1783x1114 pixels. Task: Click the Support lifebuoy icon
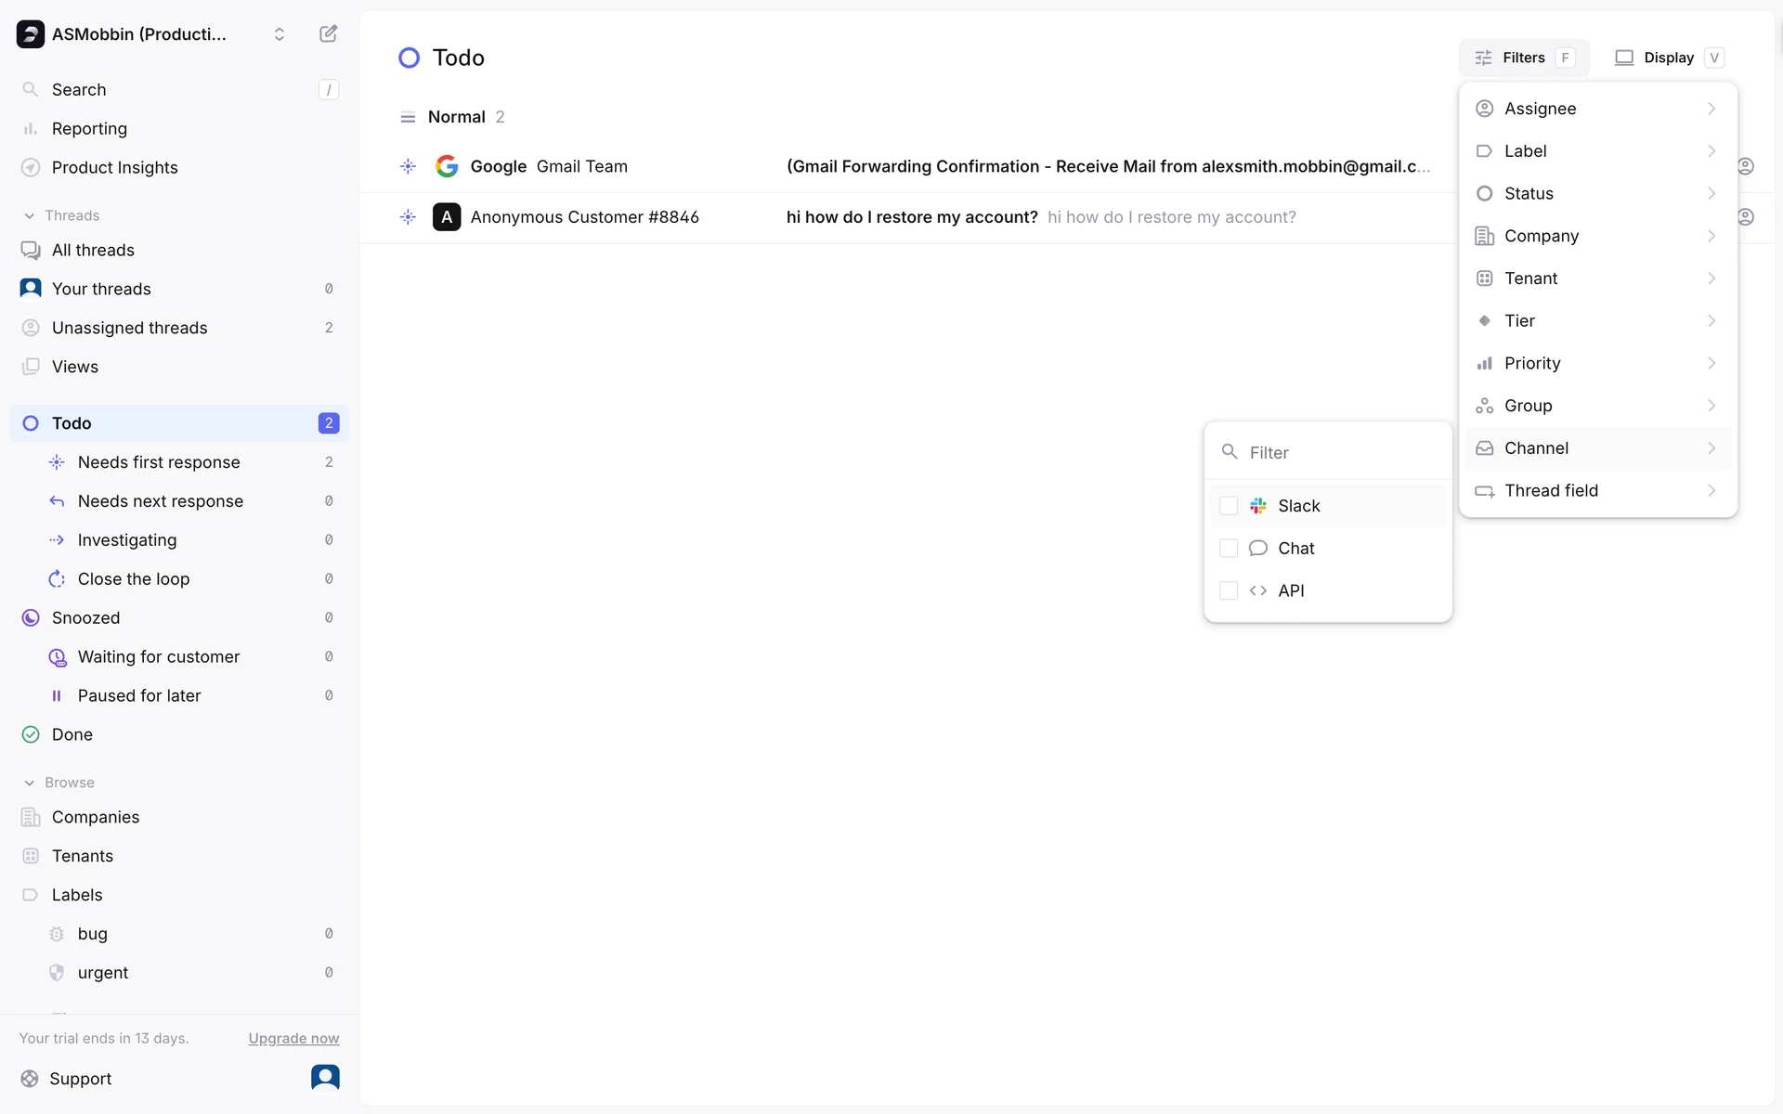(30, 1079)
